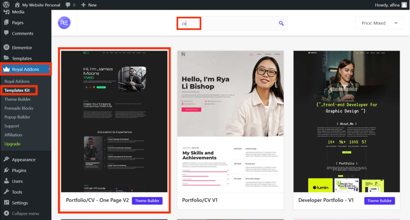This screenshot has height=220, width=410.
Task: Collapse the admin sidebar menu
Action: click(x=25, y=214)
